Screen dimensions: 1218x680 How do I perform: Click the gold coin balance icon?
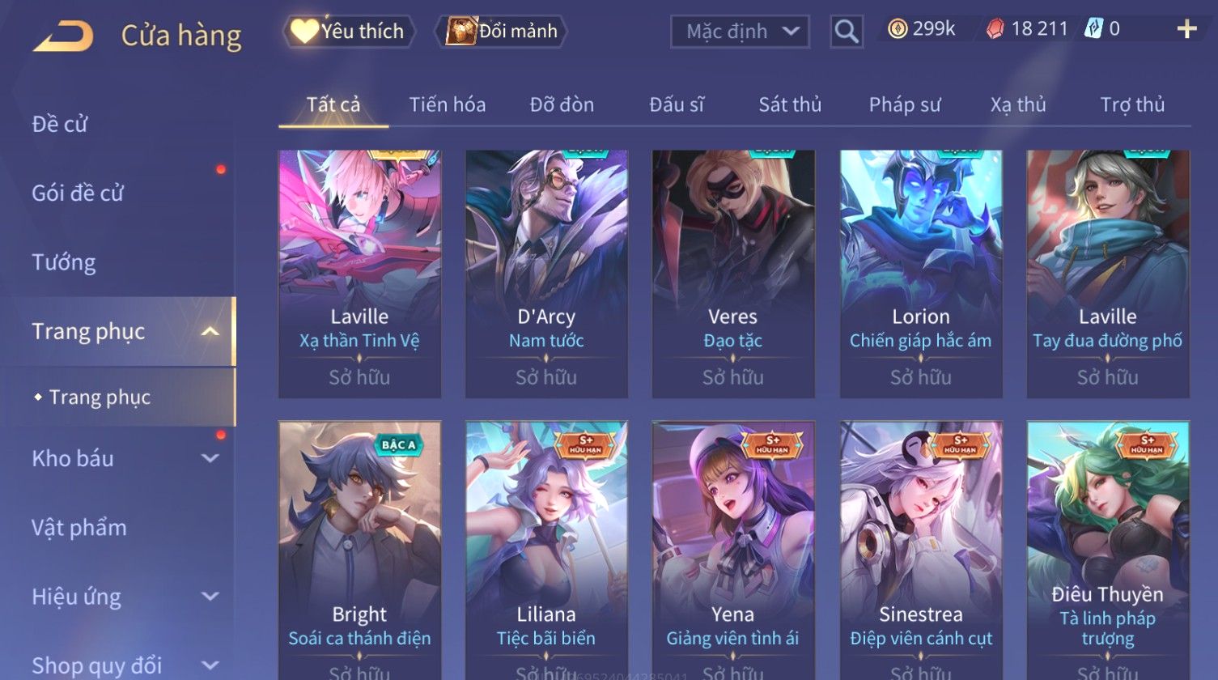click(898, 30)
